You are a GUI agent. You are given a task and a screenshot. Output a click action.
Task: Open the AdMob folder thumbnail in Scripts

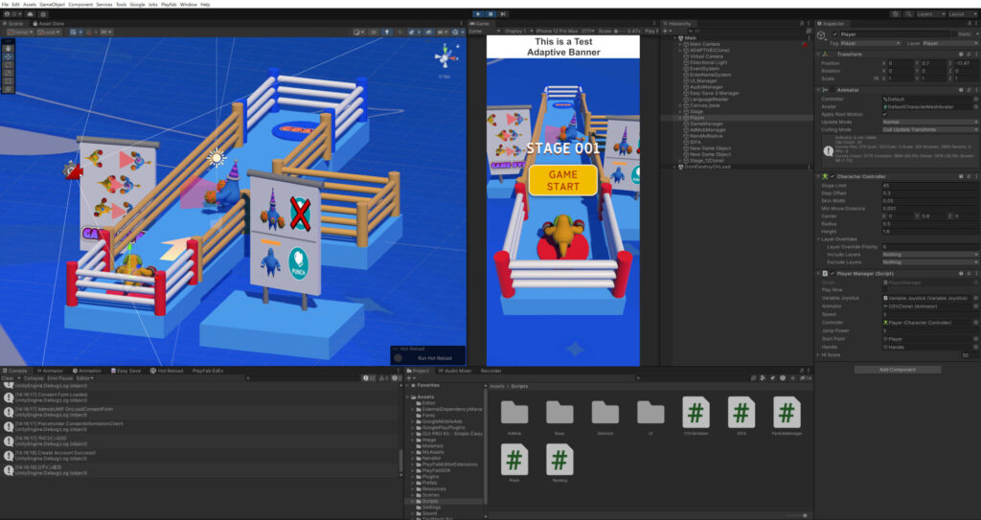point(514,415)
